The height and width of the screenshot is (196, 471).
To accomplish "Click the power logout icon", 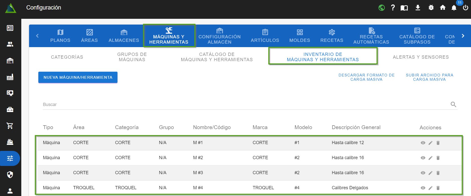I will pos(465,8).
